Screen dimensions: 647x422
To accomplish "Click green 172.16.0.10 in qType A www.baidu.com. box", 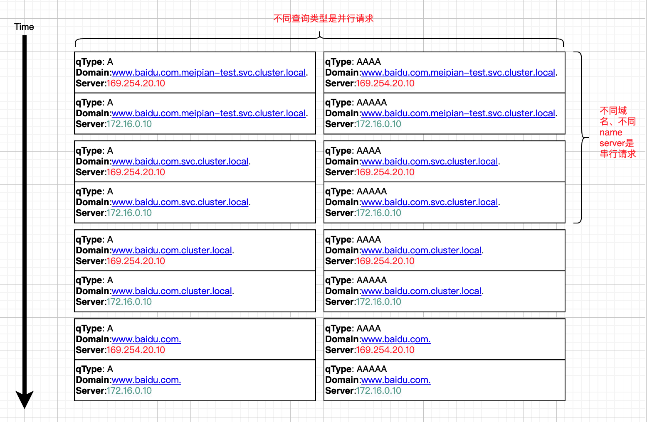I will tap(129, 391).
